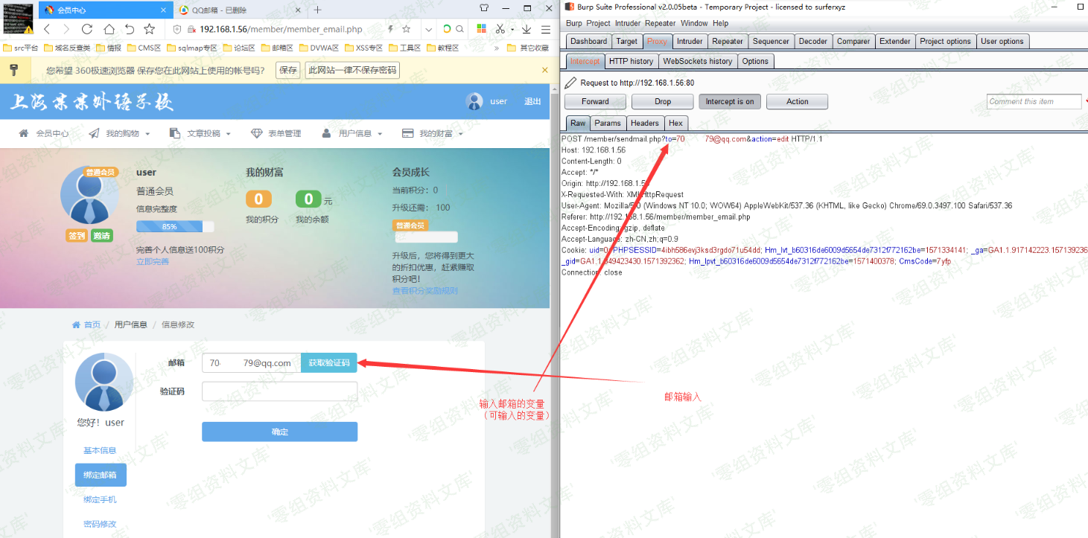
Task: Bookmark page with the toolbar star icon
Action: (150, 29)
